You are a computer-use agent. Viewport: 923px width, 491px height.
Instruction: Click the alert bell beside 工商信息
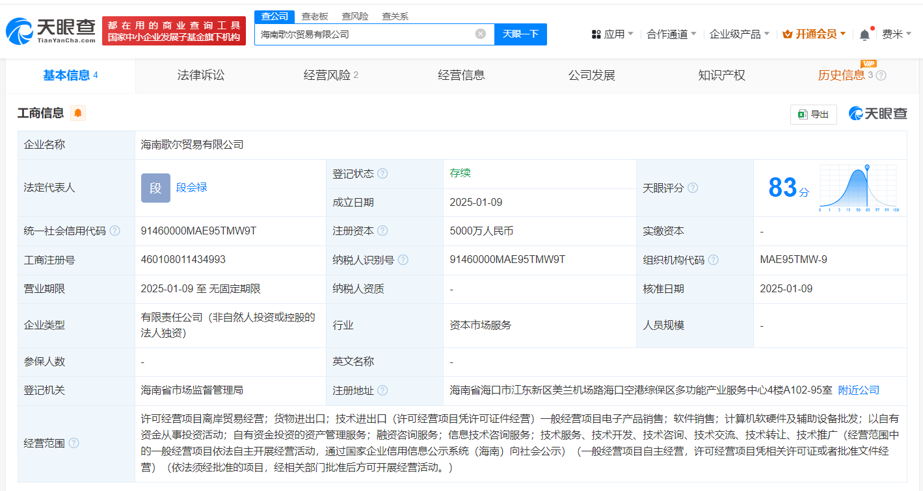click(77, 113)
